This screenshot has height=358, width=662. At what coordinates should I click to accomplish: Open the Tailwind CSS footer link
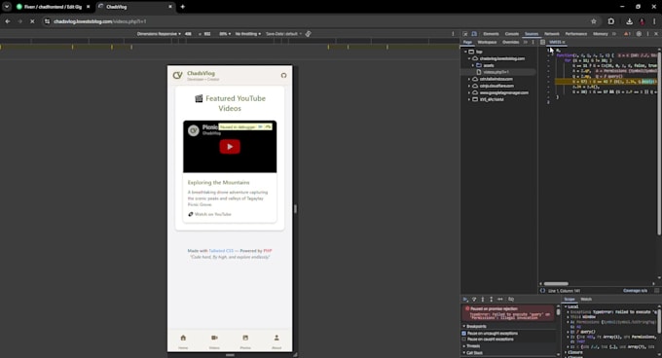tap(221, 250)
